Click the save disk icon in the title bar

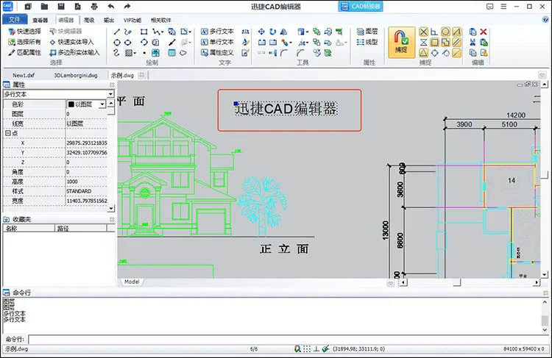pyautogui.click(x=61, y=7)
